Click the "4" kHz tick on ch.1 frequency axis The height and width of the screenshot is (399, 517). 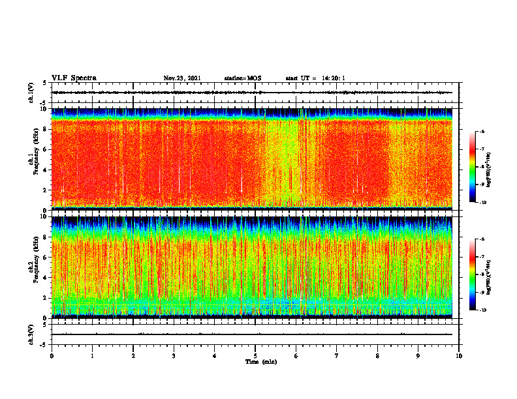(x=46, y=170)
